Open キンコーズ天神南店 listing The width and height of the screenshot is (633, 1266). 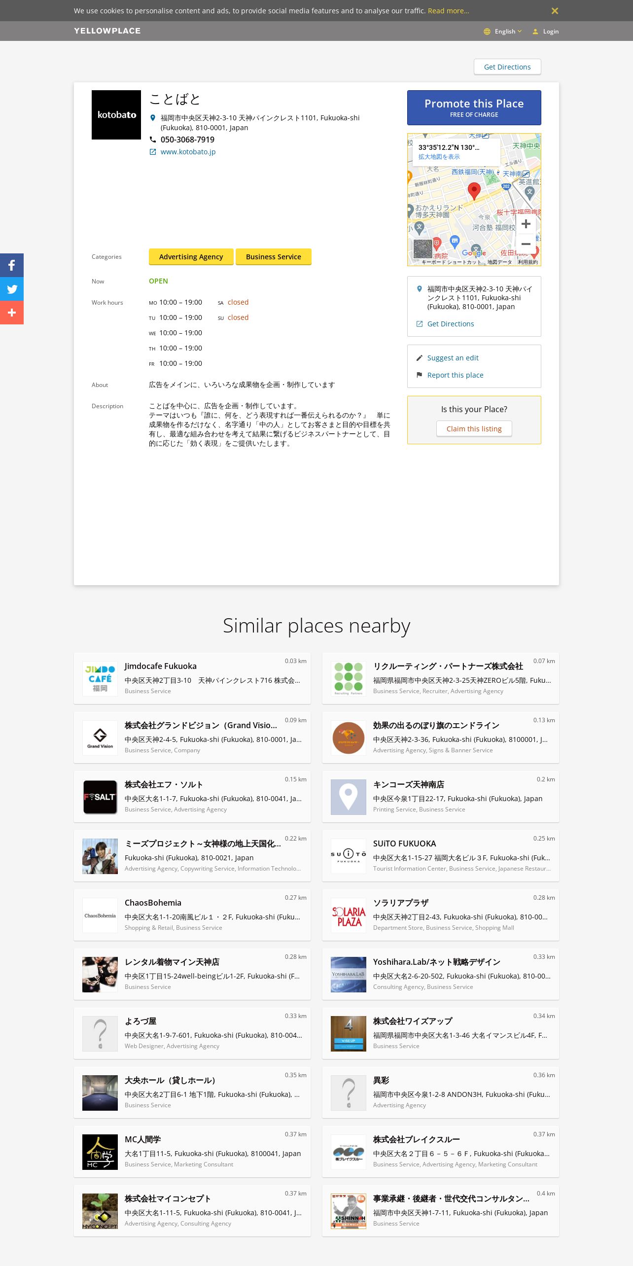coord(409,784)
